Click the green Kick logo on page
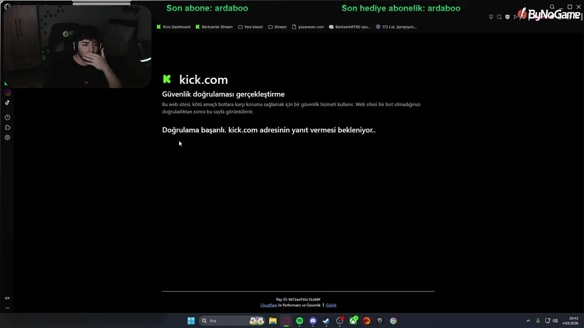Image resolution: width=584 pixels, height=328 pixels. click(167, 79)
